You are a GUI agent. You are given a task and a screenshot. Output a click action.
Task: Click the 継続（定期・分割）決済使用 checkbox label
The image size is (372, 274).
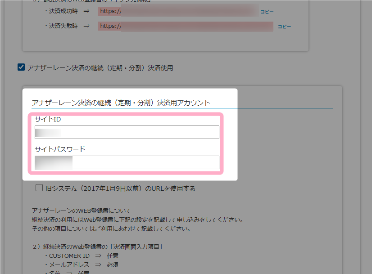click(100, 68)
